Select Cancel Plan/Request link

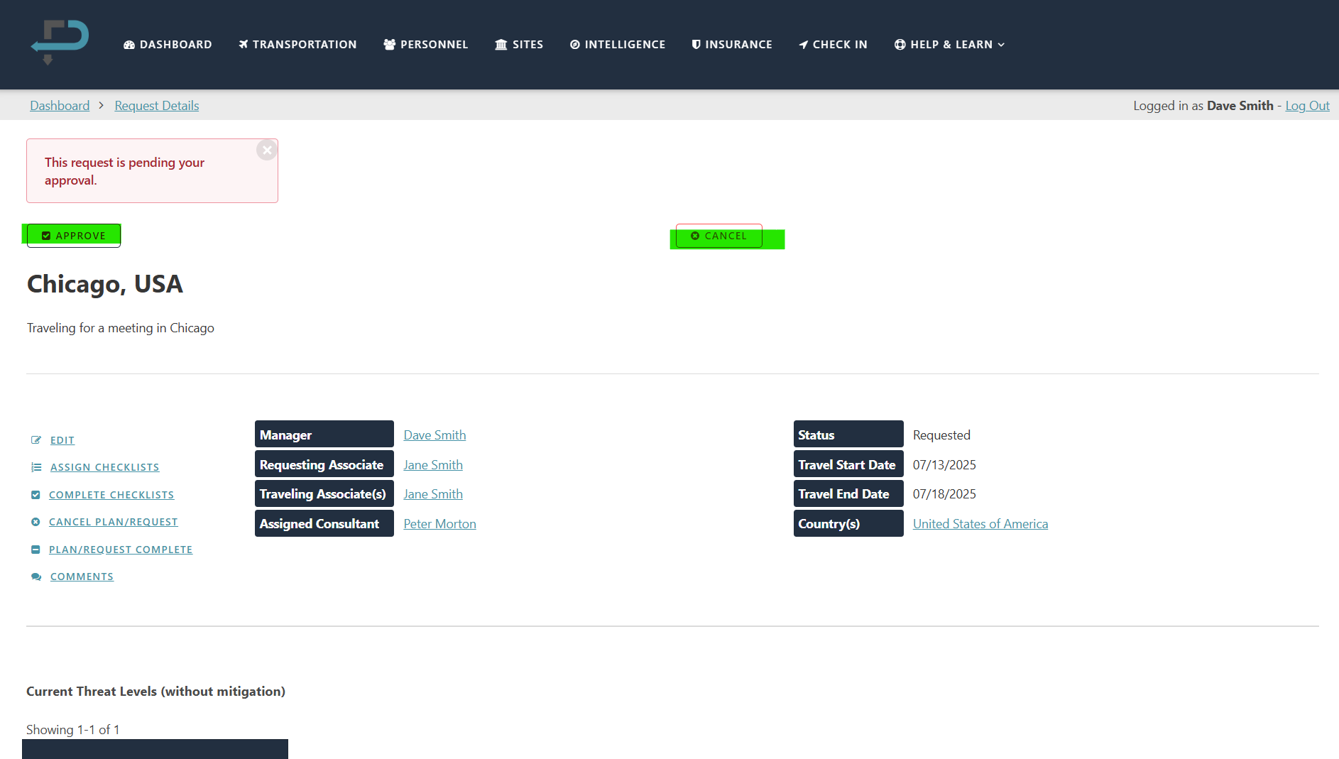coord(114,522)
